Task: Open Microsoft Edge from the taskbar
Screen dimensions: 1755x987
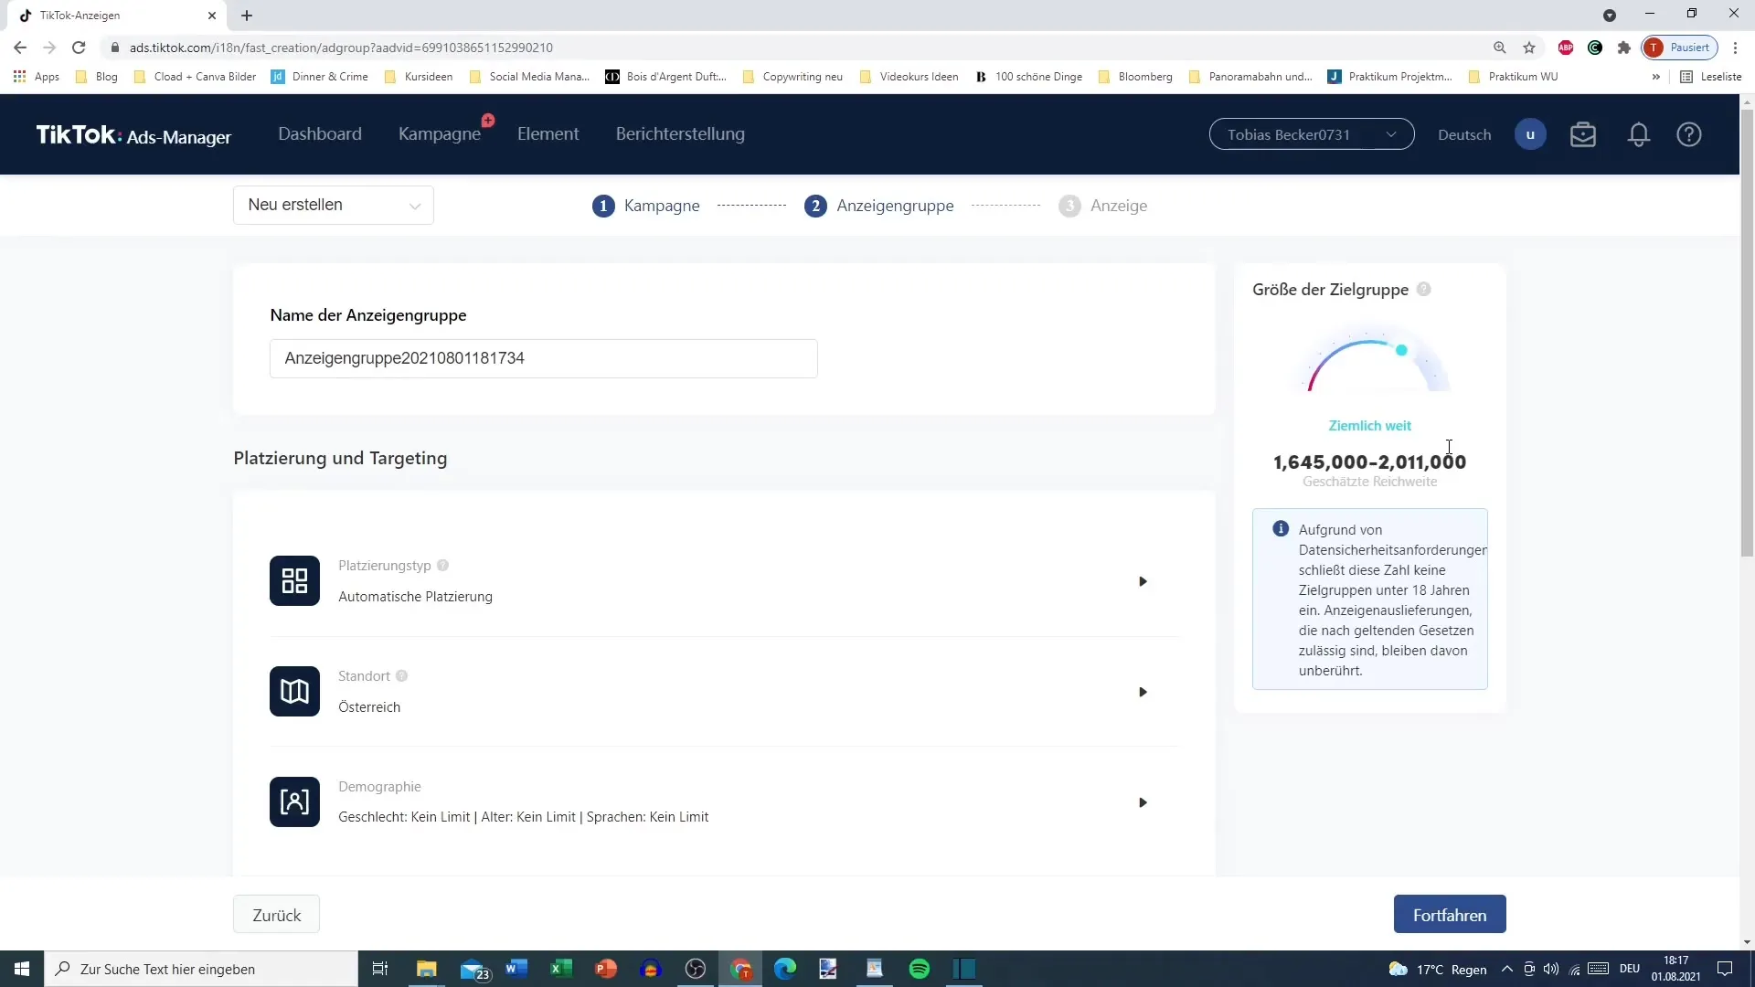Action: click(785, 969)
